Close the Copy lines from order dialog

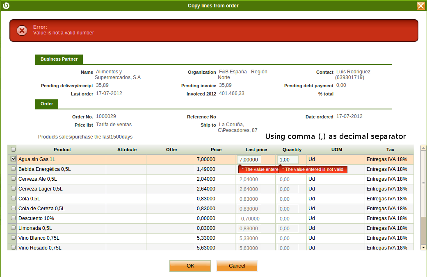pyautogui.click(x=420, y=6)
